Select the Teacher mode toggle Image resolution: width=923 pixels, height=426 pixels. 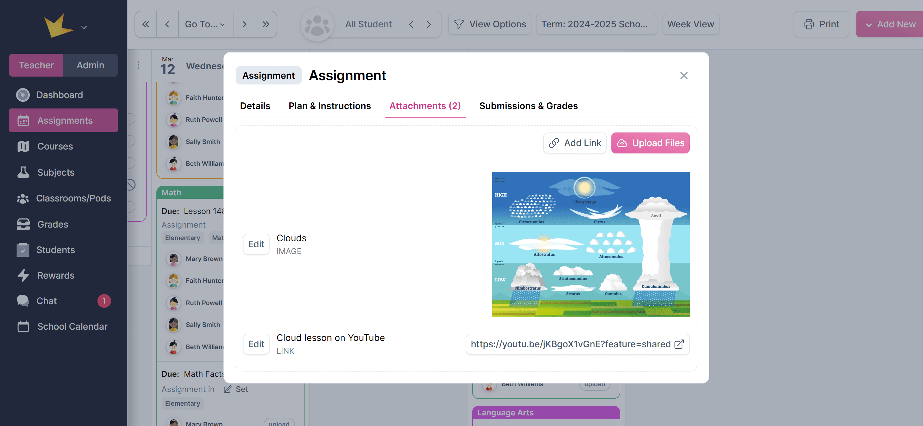(36, 65)
